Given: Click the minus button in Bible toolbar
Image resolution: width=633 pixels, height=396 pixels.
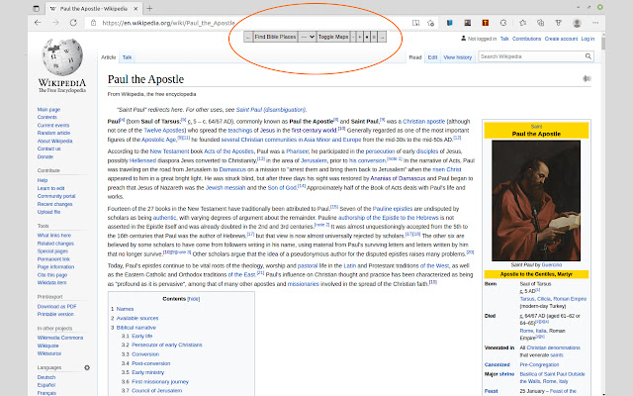Looking at the screenshot, I should [x=353, y=37].
